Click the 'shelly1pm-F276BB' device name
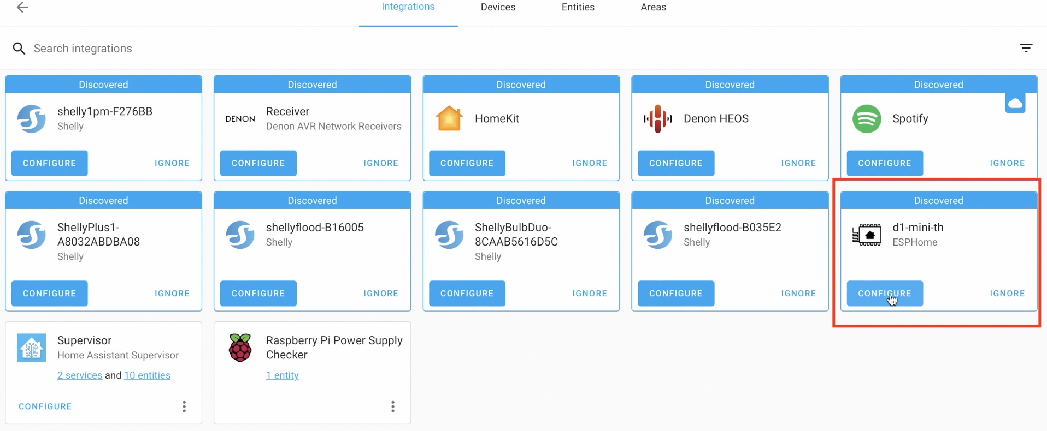 click(105, 111)
